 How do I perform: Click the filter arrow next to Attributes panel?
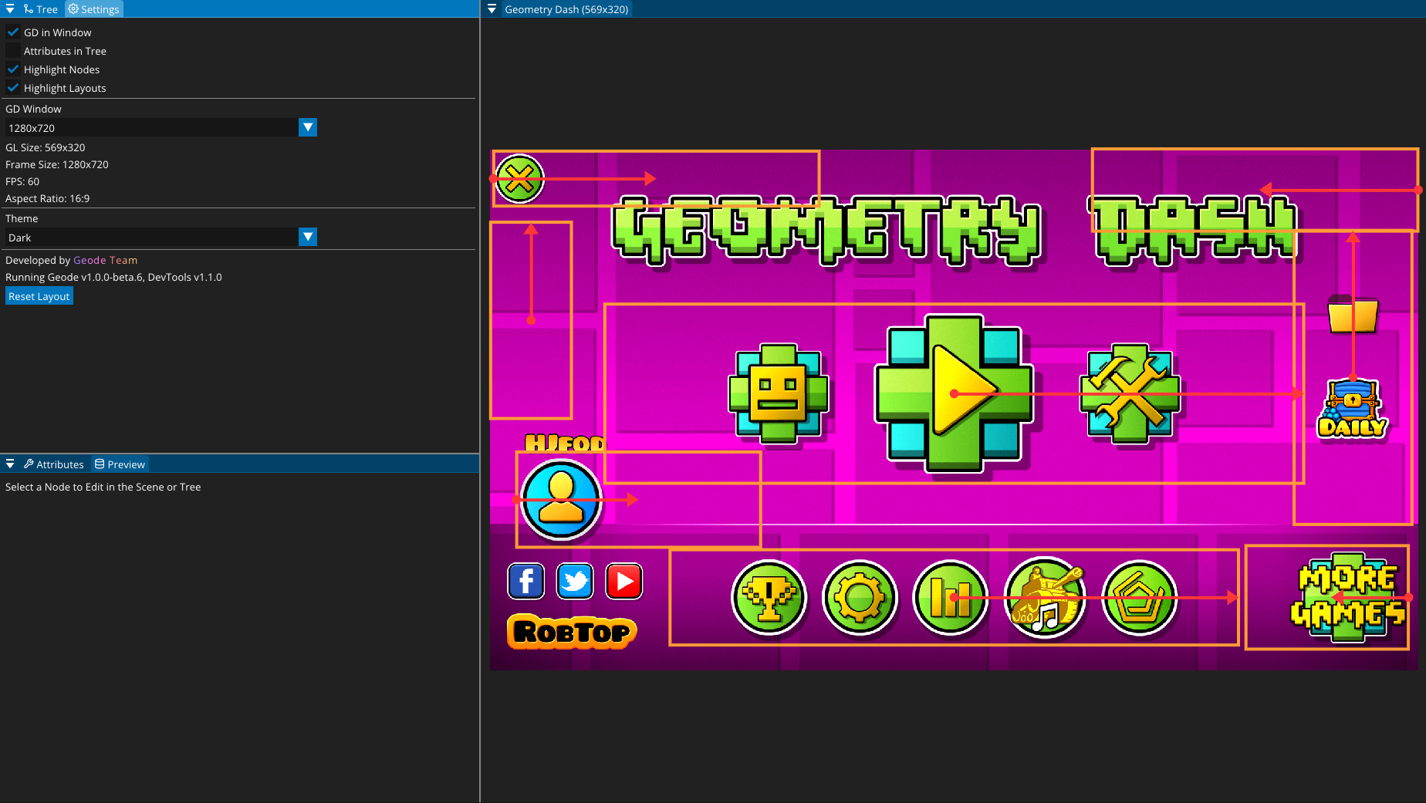[x=9, y=464]
